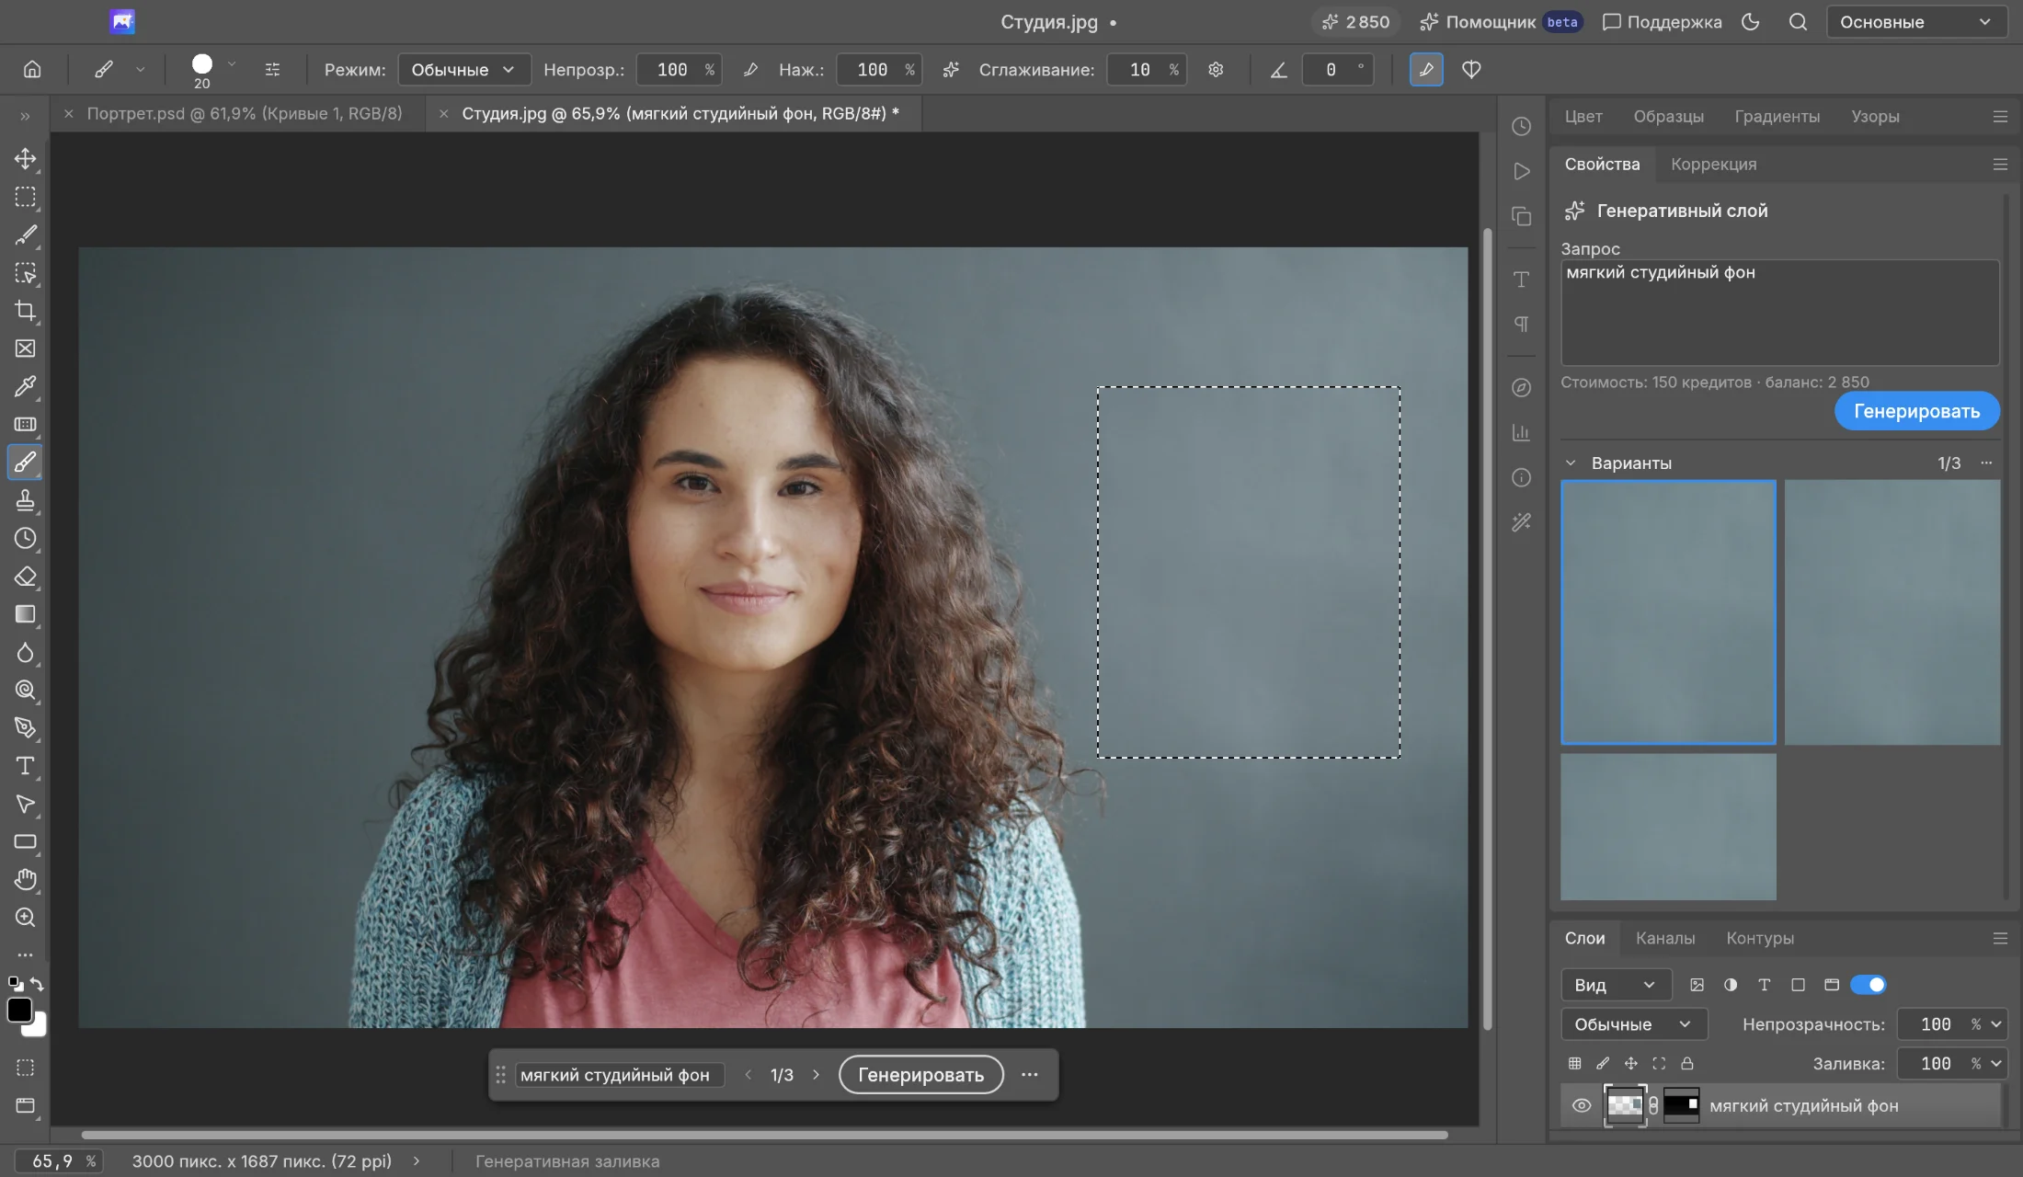Image resolution: width=2023 pixels, height=1177 pixels.
Task: Open the Режим blending mode dropdown
Action: [463, 70]
